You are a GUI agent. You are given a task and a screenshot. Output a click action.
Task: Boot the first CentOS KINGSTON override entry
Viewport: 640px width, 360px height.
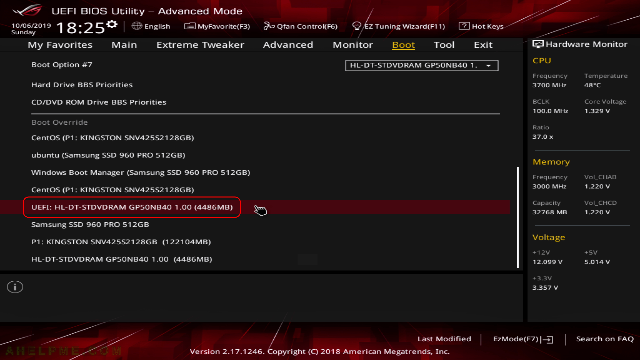[x=113, y=138]
